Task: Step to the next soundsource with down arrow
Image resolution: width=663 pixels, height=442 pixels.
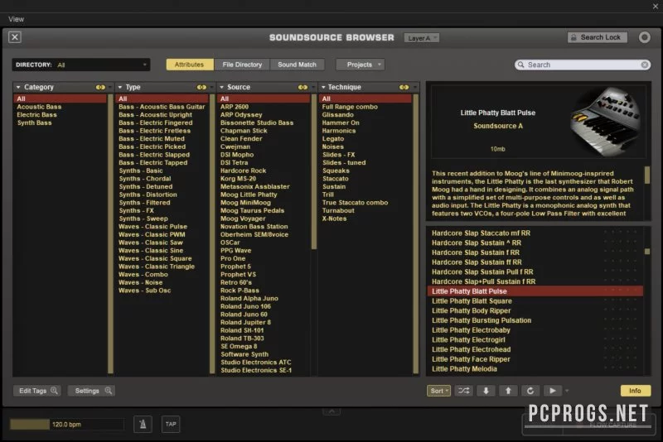Action: point(486,391)
